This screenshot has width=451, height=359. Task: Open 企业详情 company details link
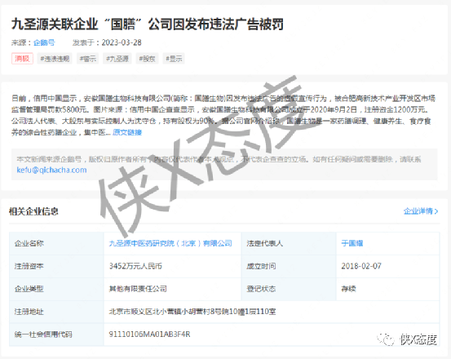pos(418,211)
